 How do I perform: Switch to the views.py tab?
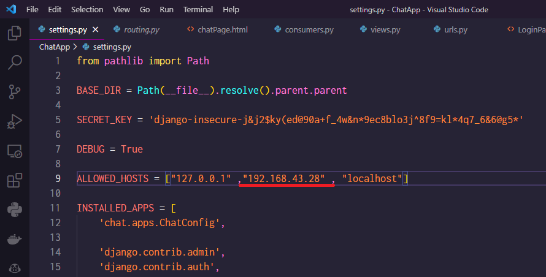coord(380,30)
